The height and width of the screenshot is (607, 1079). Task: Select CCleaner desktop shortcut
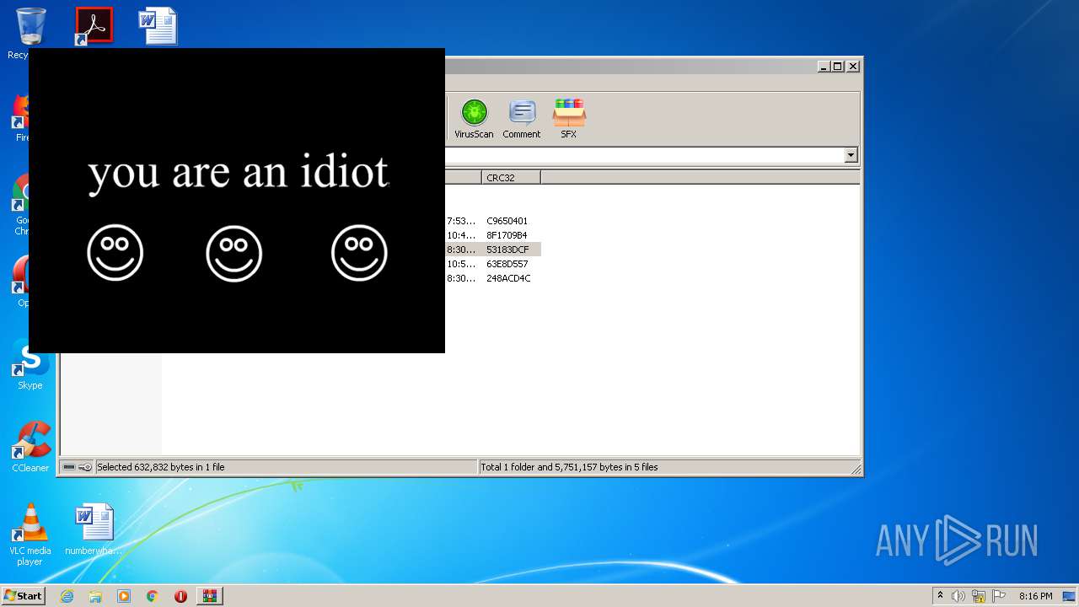point(30,447)
